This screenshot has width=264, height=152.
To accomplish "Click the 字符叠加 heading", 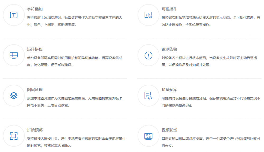I will pos(35,9).
